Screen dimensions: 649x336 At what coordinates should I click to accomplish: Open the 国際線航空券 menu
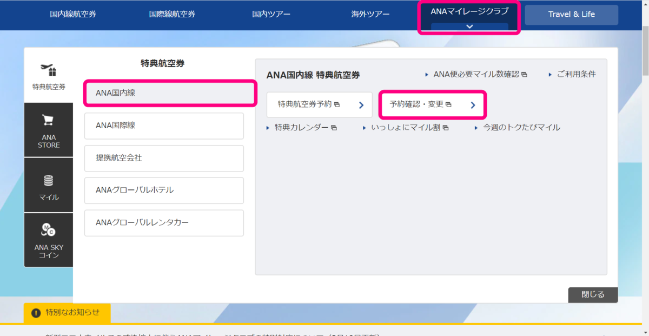[172, 14]
